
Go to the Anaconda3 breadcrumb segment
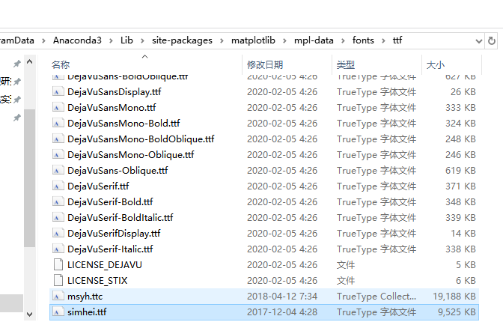pos(77,40)
